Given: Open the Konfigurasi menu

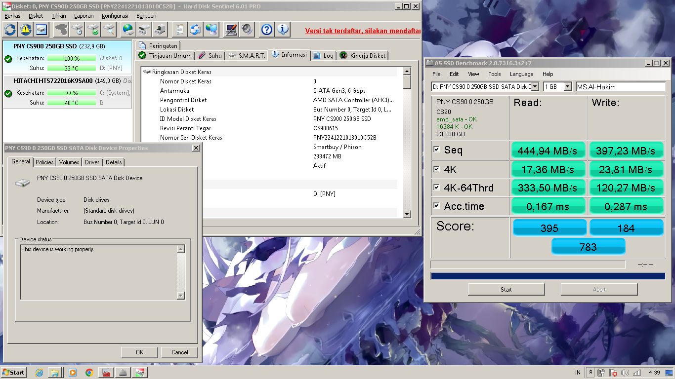Looking at the screenshot, I should pyautogui.click(x=115, y=16).
